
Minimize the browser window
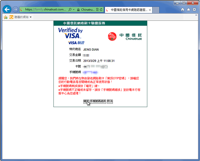tap(177, 3)
